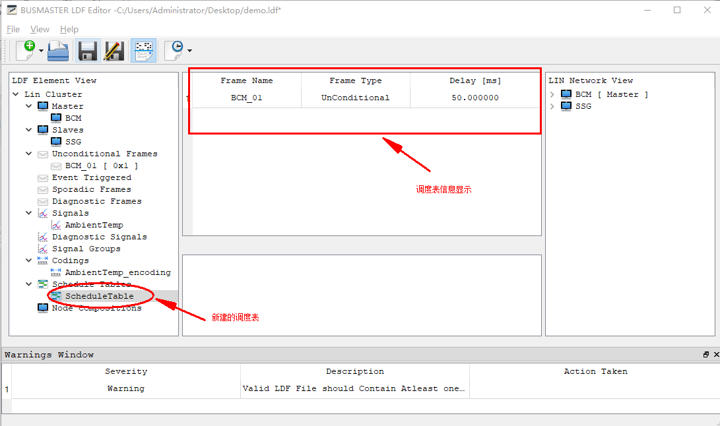This screenshot has width=720, height=426.
Task: Click the Signal Groups graph icon
Action: tap(43, 249)
